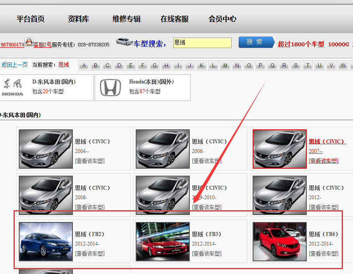
Task: Click the silver car icon beside 车型搜索
Action: point(124,42)
